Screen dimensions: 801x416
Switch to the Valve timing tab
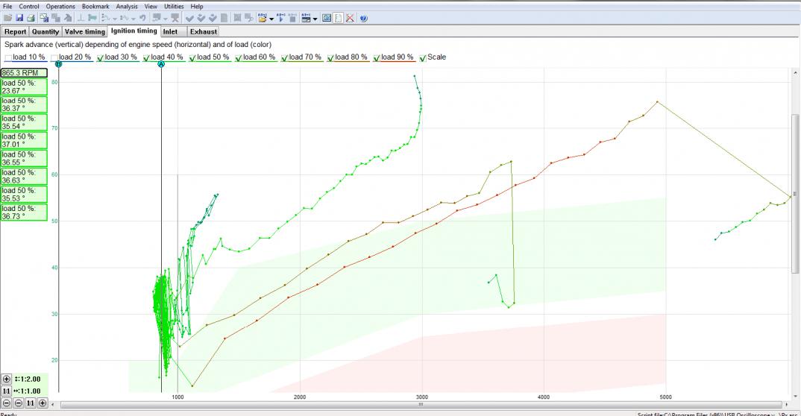[x=85, y=32]
